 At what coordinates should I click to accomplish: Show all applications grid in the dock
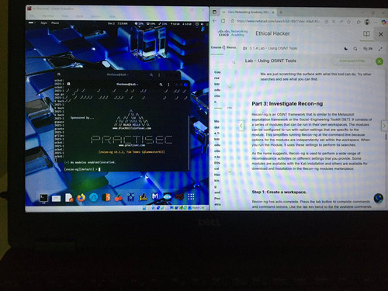click(x=191, y=197)
